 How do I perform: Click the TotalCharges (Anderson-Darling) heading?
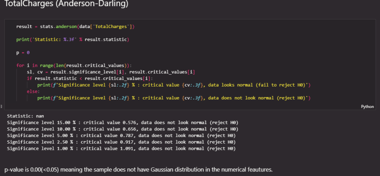click(x=66, y=4)
